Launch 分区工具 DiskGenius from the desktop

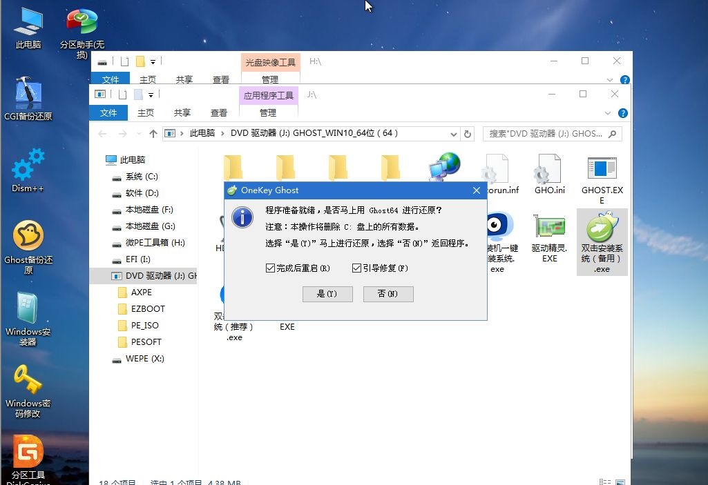click(x=28, y=459)
